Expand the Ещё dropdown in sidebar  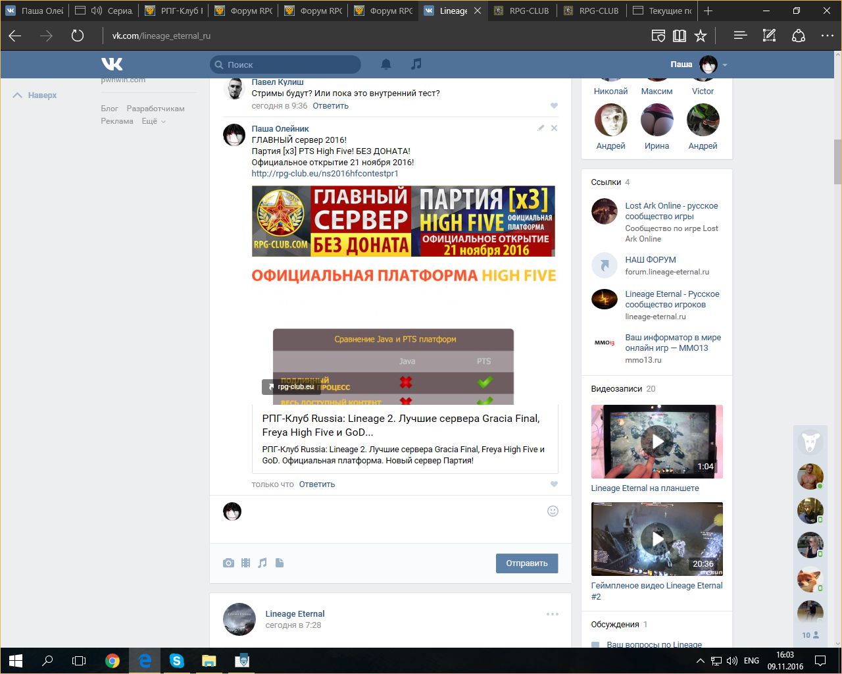point(154,121)
